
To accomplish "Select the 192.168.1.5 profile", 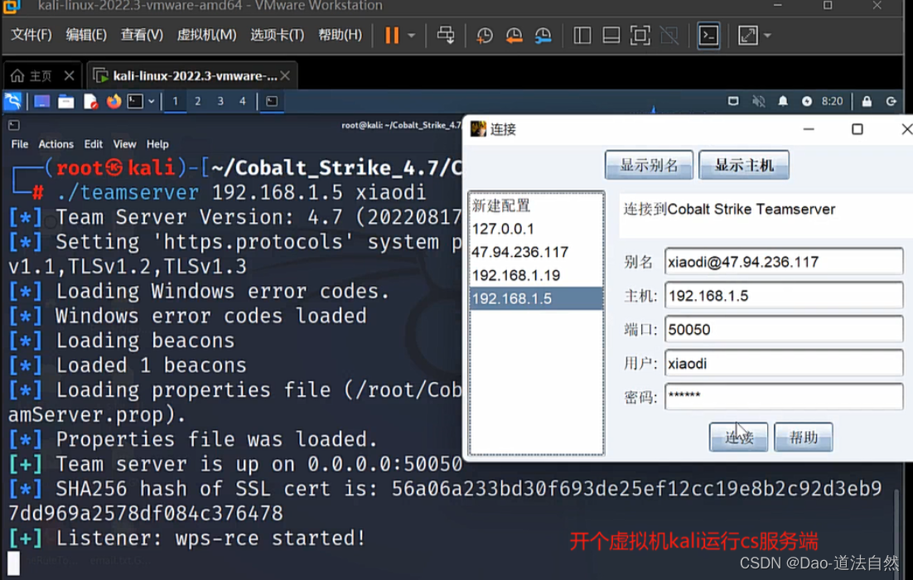I will pos(536,298).
